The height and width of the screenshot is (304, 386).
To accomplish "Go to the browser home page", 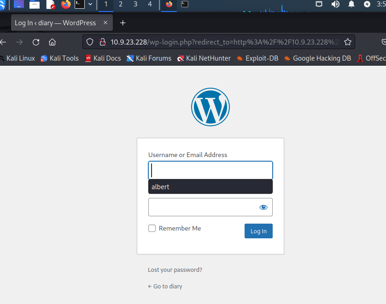I will point(52,42).
